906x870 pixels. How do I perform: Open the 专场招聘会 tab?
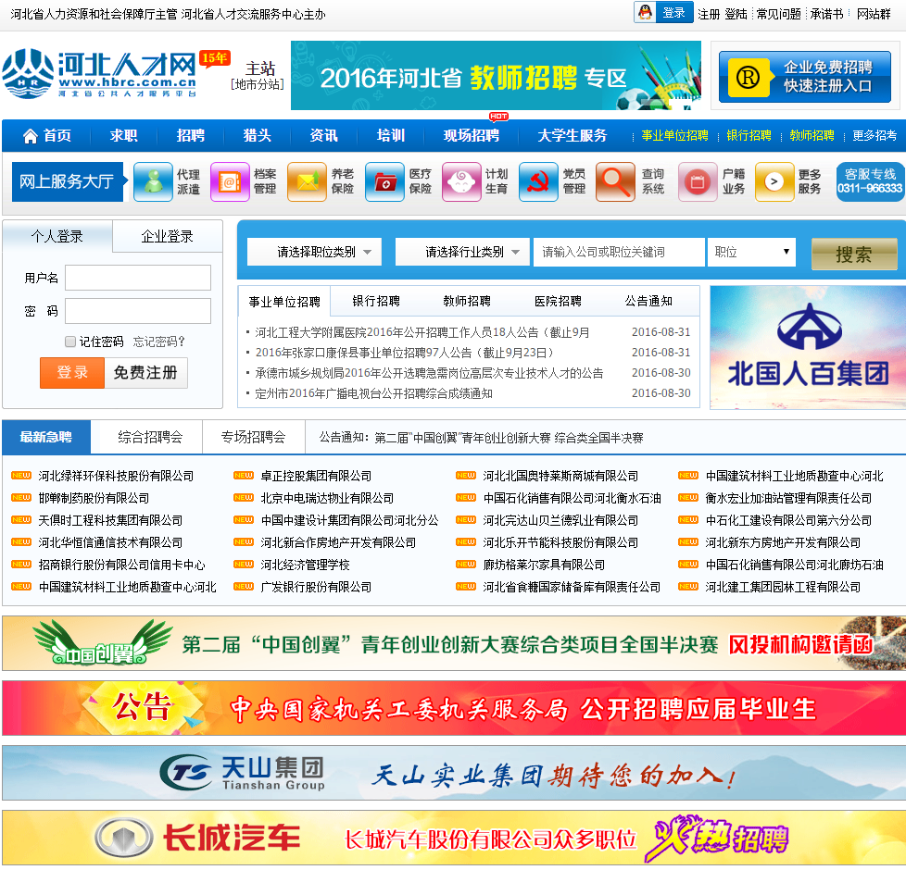[x=253, y=437]
